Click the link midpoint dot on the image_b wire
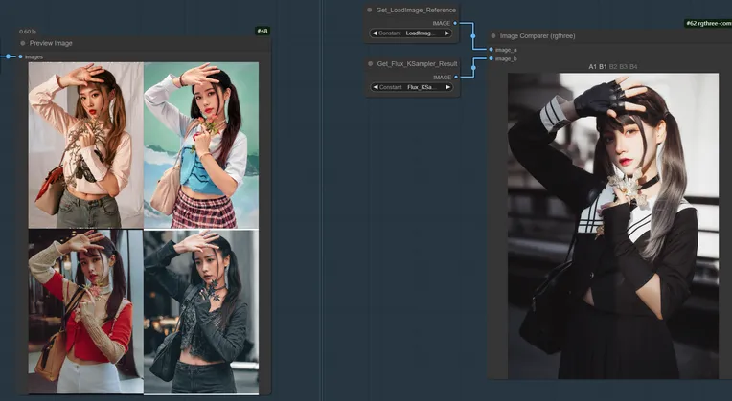 click(x=473, y=68)
